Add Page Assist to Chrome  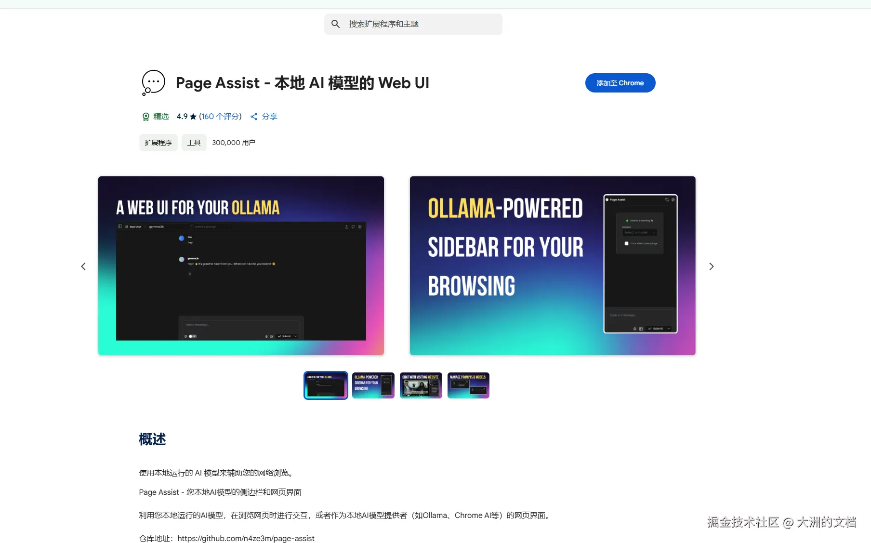click(620, 83)
